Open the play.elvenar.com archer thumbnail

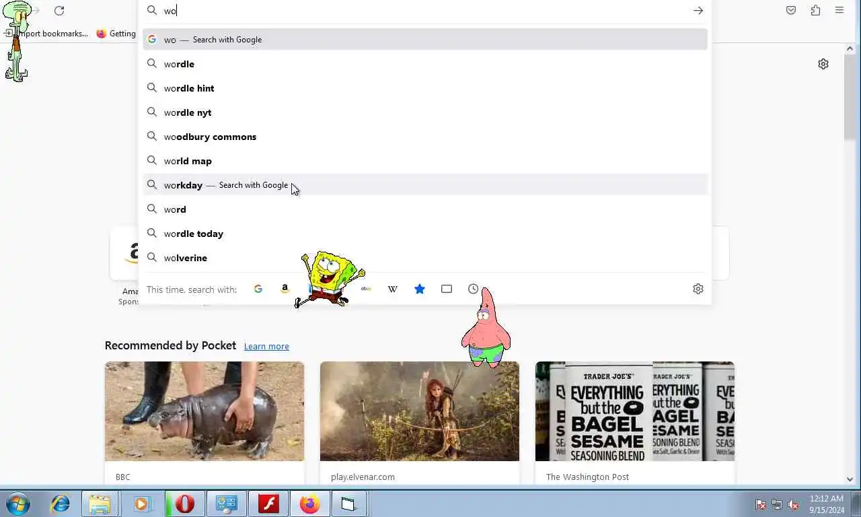click(420, 411)
